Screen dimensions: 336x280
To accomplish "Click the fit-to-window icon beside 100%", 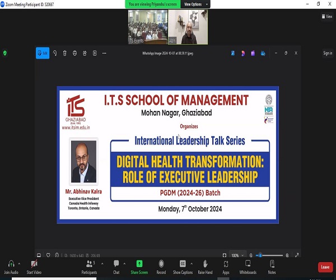I will tap(225, 255).
